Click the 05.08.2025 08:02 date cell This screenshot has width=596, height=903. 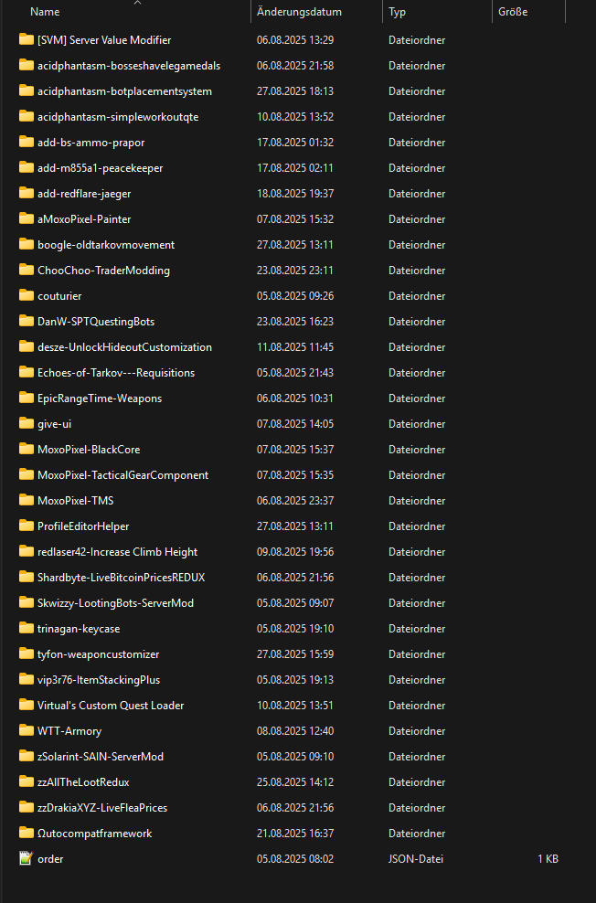pyautogui.click(x=295, y=858)
